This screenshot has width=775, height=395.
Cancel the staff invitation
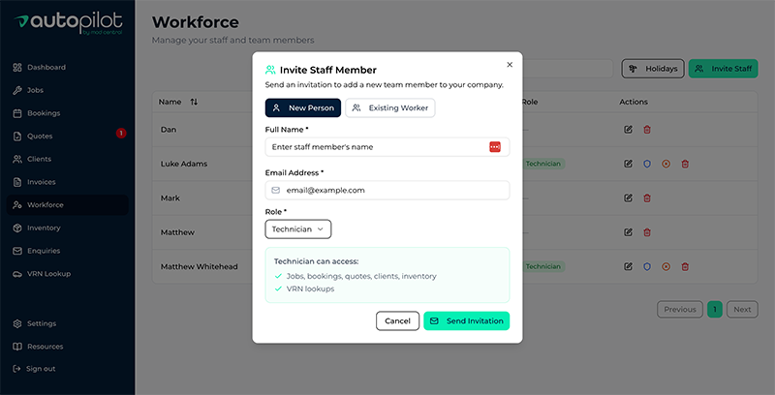tap(397, 321)
